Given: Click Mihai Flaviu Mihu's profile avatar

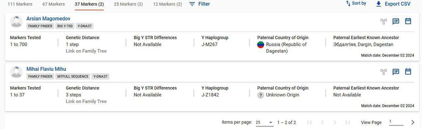Looking at the screenshot, I should (16, 72).
